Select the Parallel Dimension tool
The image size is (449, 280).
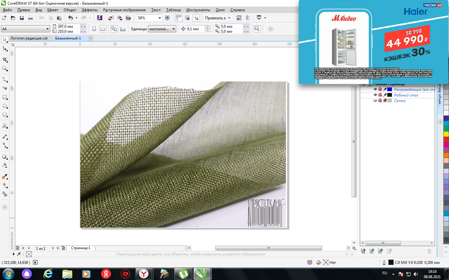click(5, 137)
